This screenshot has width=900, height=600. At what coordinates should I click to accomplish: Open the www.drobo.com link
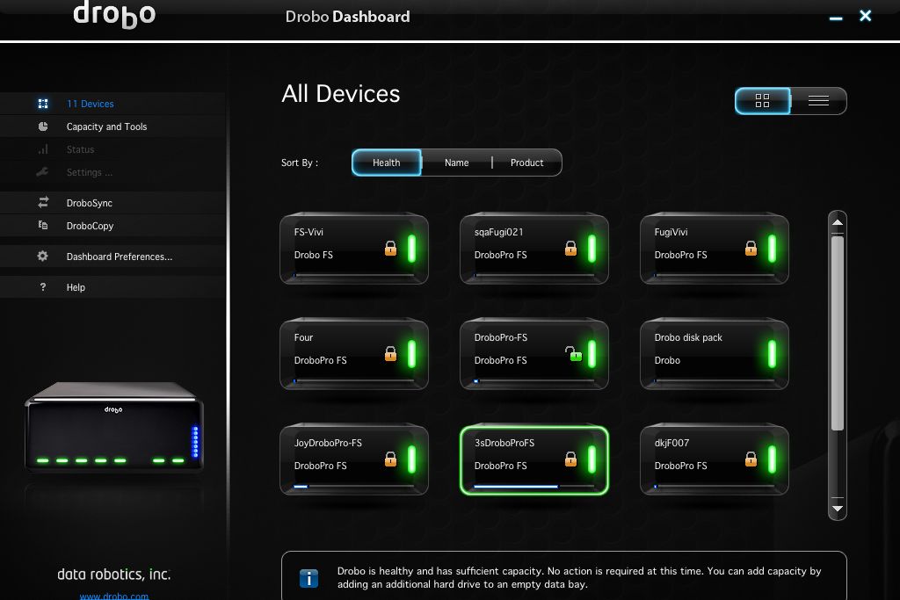pos(114,596)
